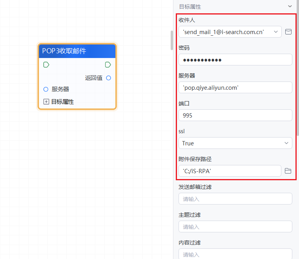
Task: Select the 返回值 output port circle
Action: pos(109,78)
